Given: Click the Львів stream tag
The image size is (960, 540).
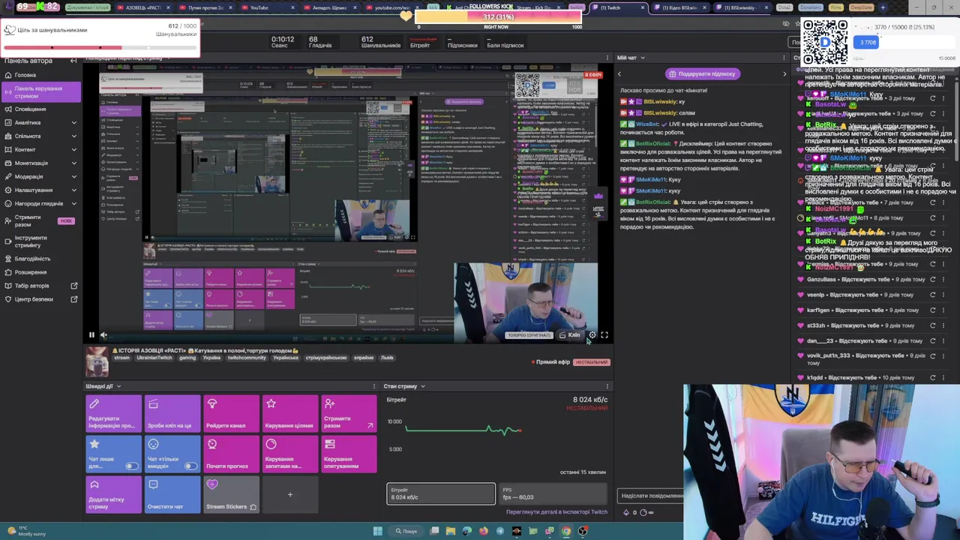Looking at the screenshot, I should (387, 358).
